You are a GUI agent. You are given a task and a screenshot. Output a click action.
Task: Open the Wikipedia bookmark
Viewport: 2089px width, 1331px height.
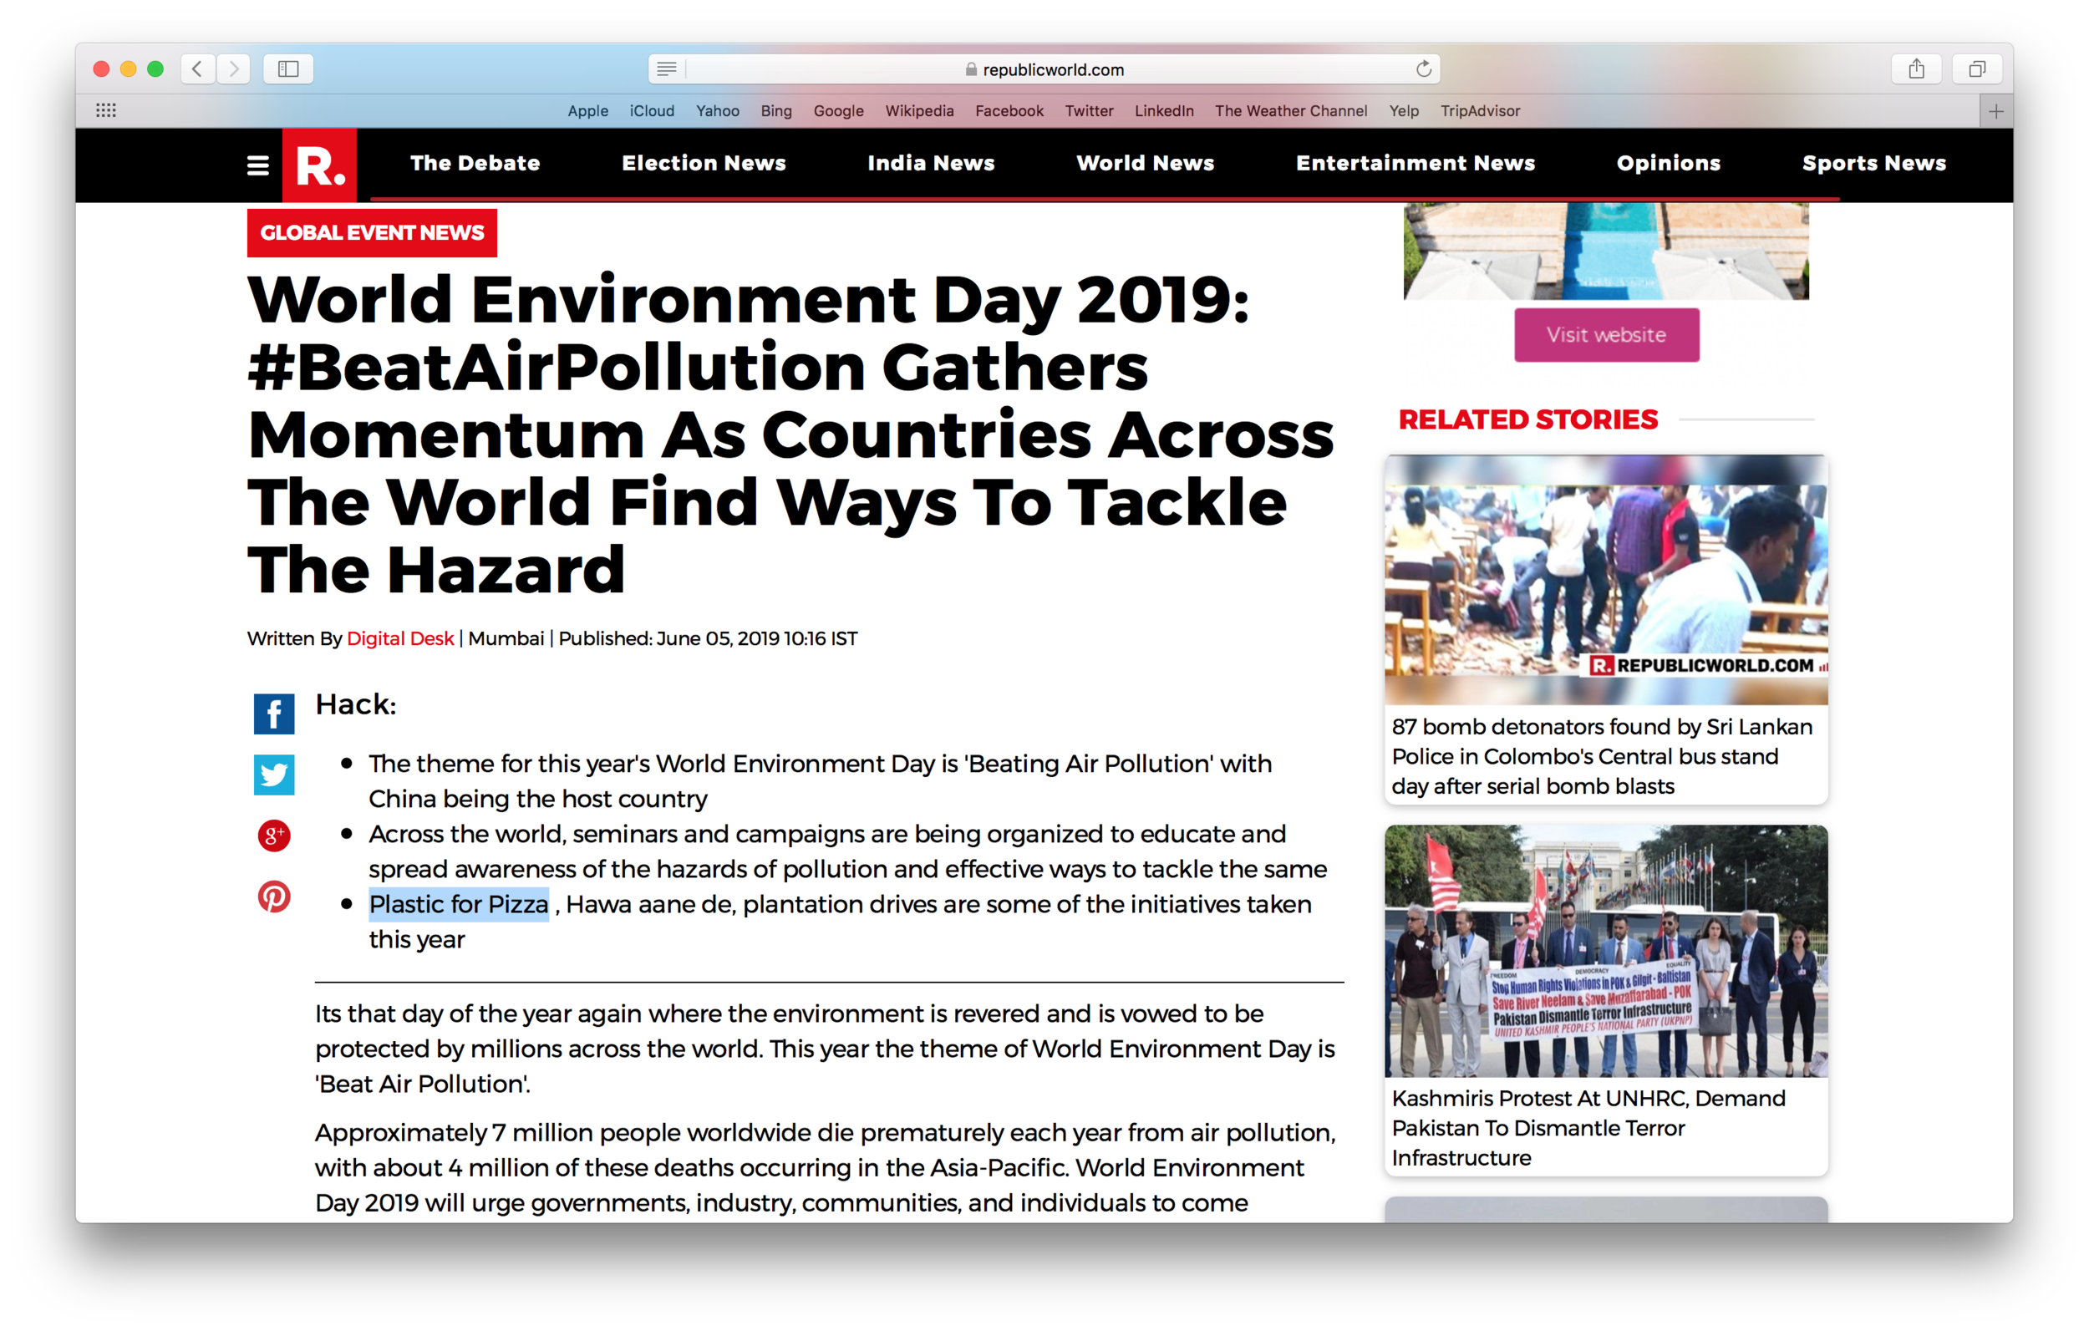click(x=918, y=111)
